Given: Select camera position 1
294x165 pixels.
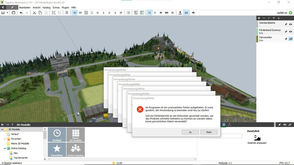Looking at the screenshot, I should (103, 13).
